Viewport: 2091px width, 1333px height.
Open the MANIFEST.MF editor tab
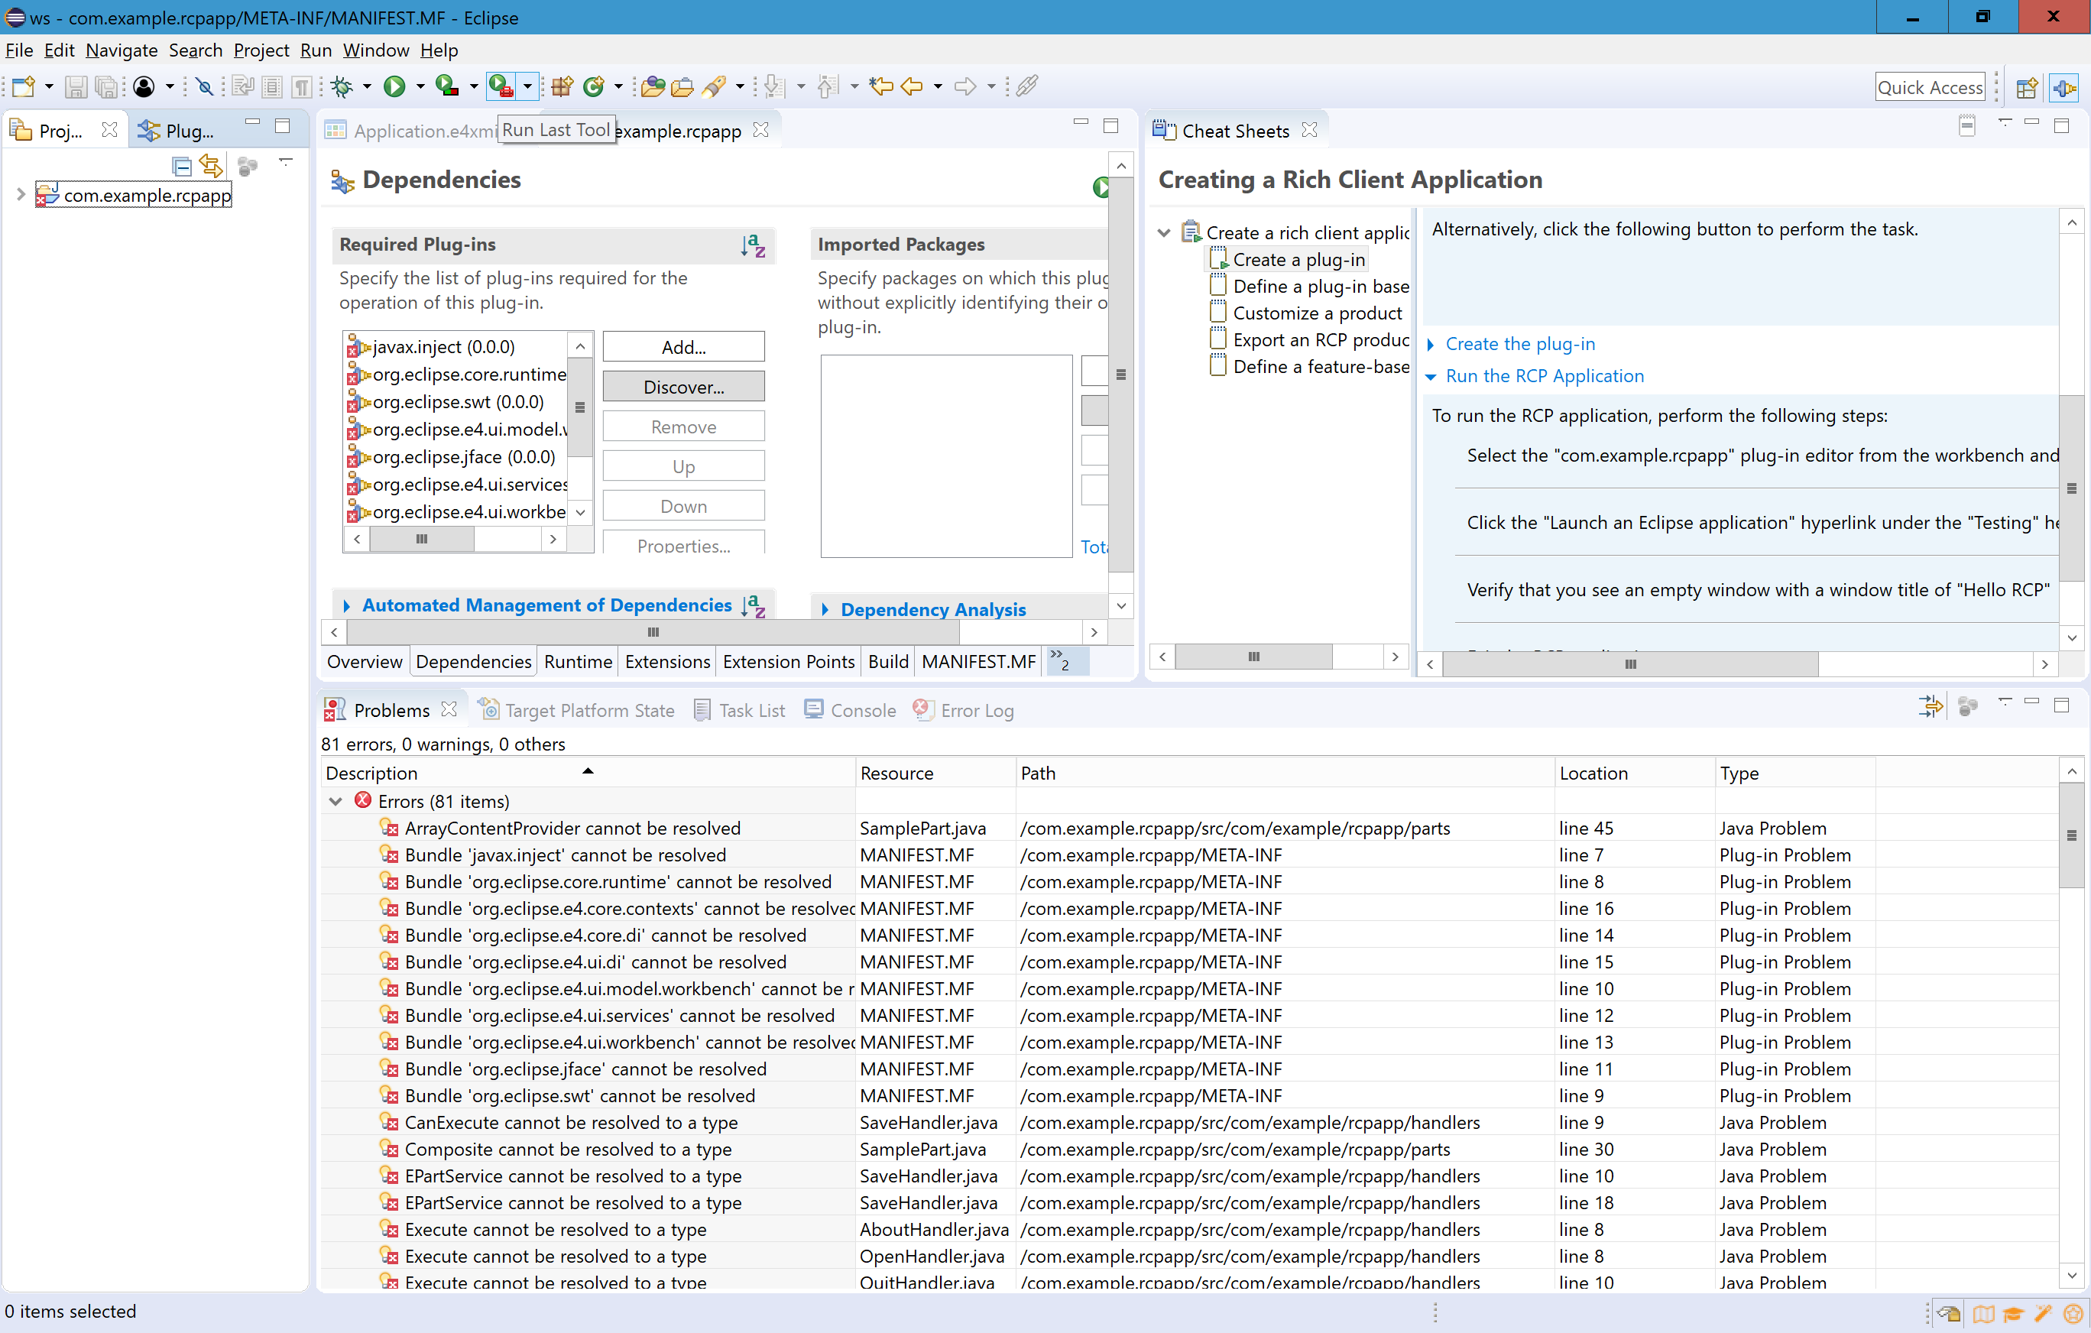977,662
